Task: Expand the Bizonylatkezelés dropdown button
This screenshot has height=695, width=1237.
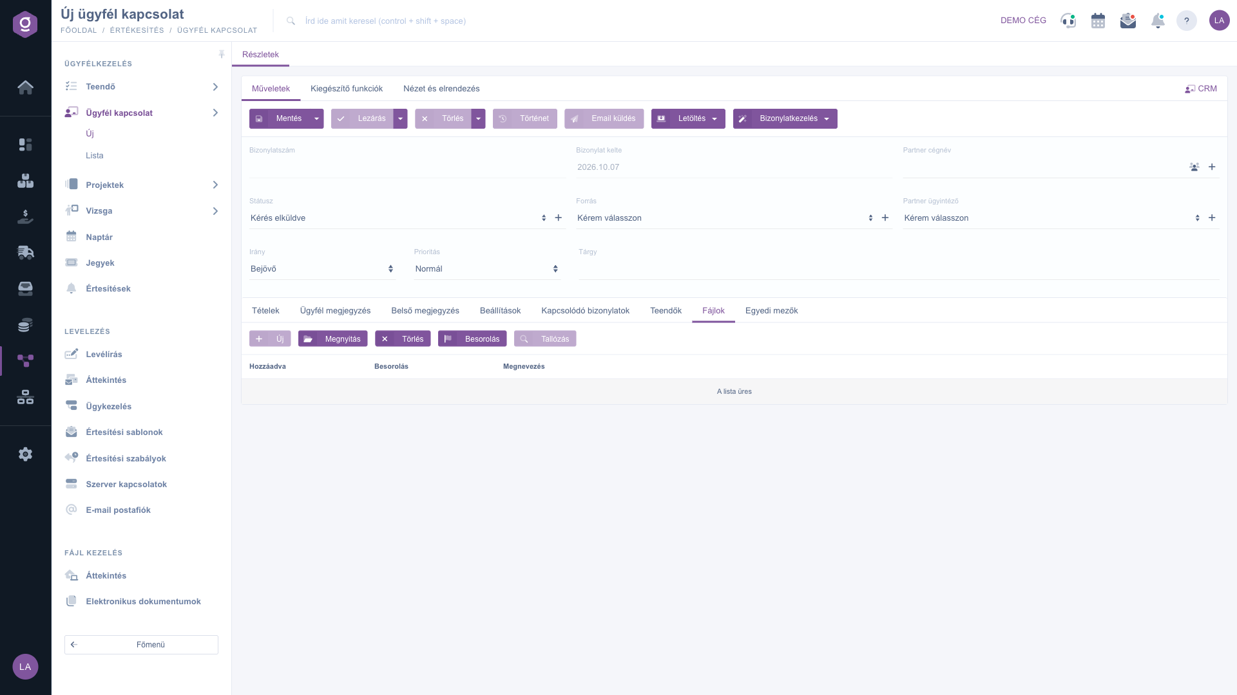Action: click(785, 118)
